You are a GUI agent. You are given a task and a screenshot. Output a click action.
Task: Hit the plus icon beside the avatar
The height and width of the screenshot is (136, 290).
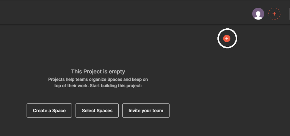click(274, 14)
